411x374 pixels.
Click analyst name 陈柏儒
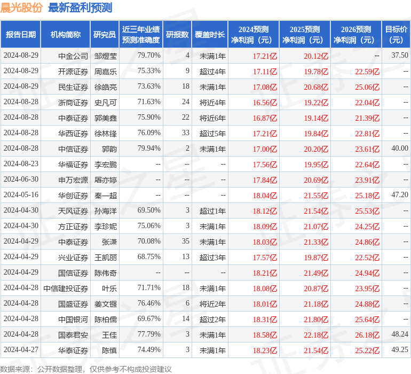pos(105,319)
